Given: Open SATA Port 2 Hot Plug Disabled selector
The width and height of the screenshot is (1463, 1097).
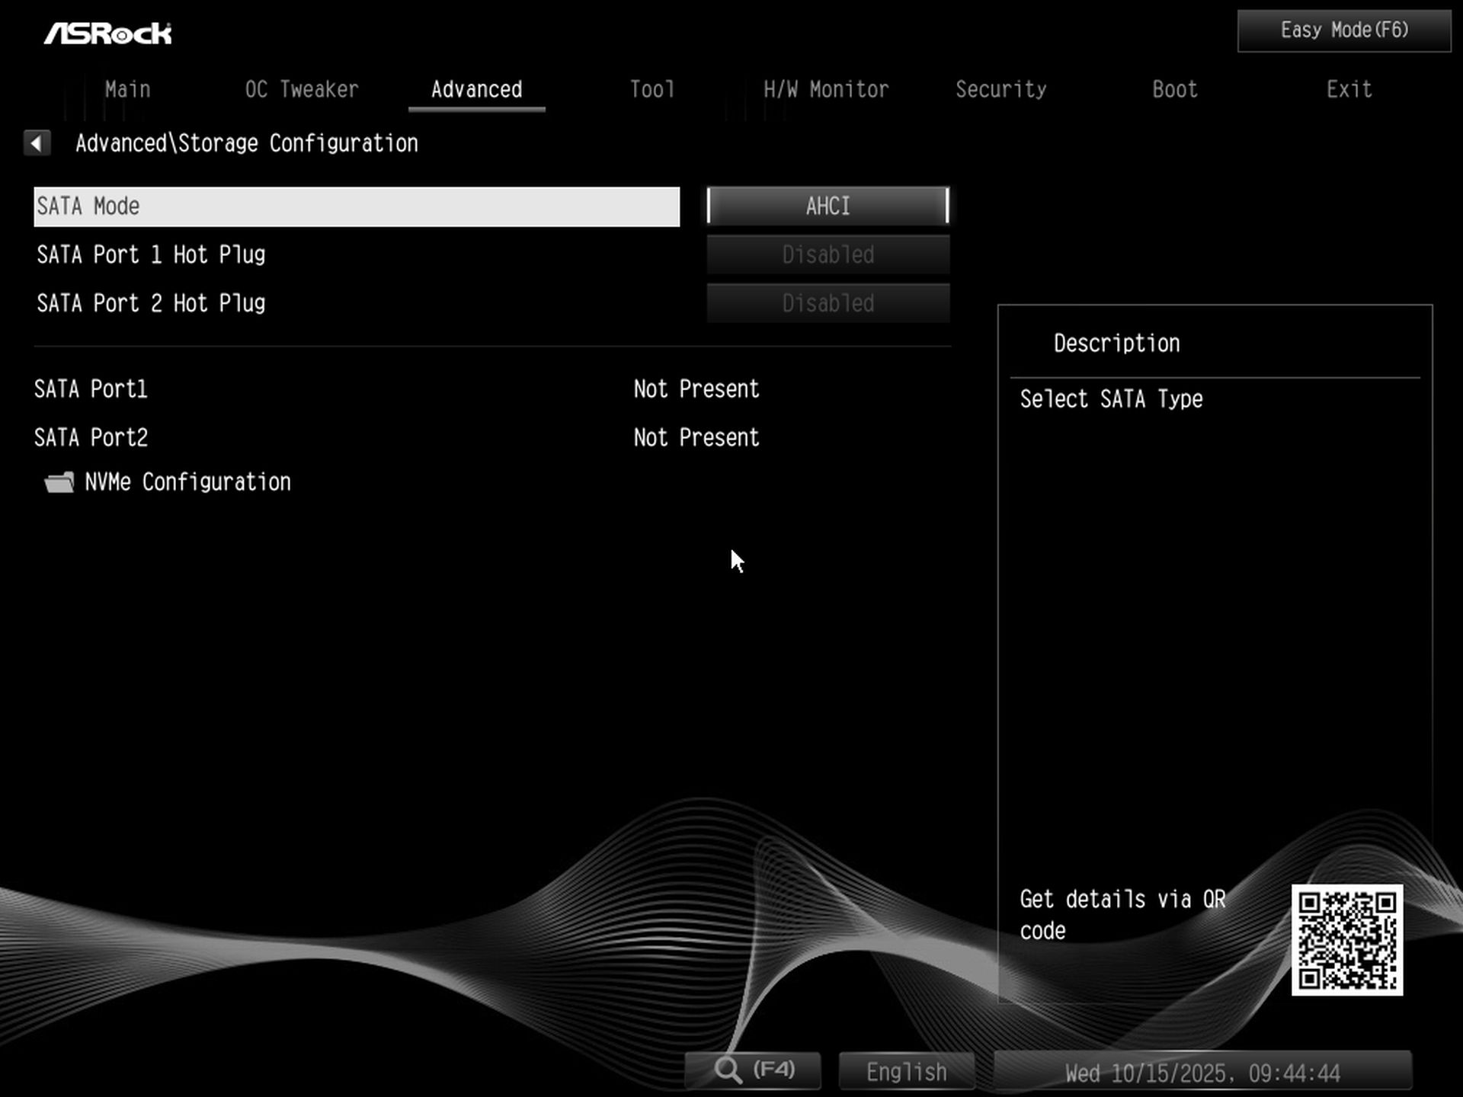Looking at the screenshot, I should [828, 303].
